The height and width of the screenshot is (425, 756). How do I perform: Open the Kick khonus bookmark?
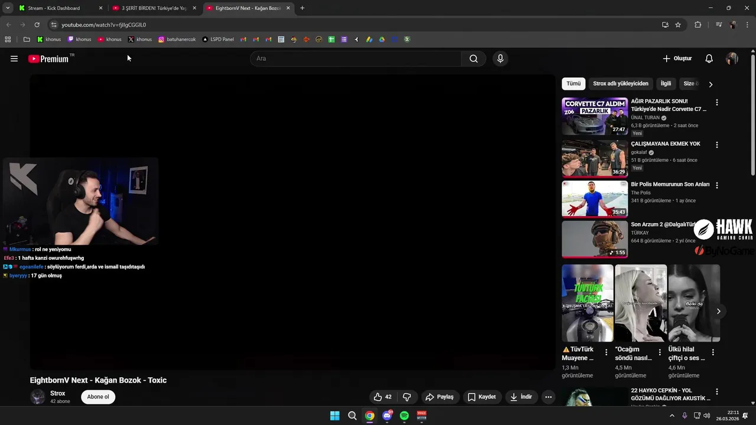pyautogui.click(x=49, y=40)
